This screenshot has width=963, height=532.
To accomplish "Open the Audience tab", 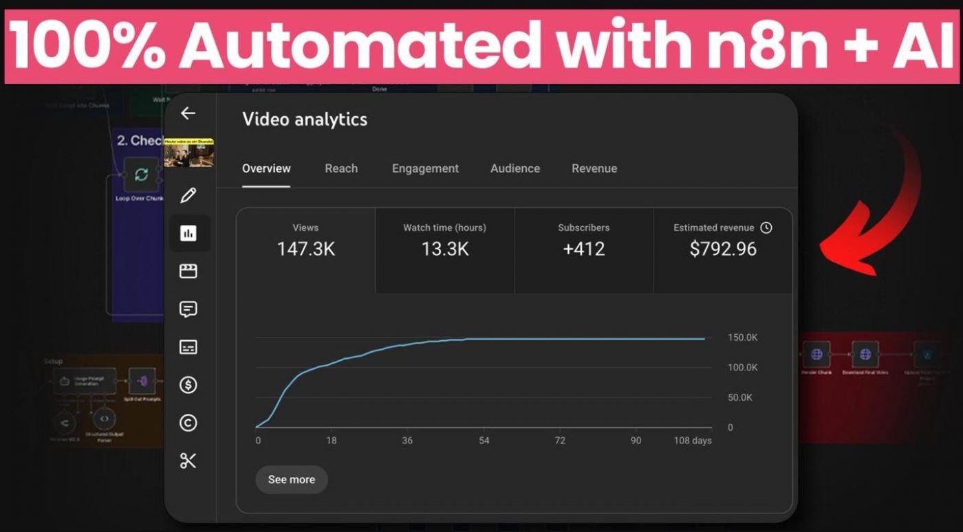I will (x=515, y=168).
